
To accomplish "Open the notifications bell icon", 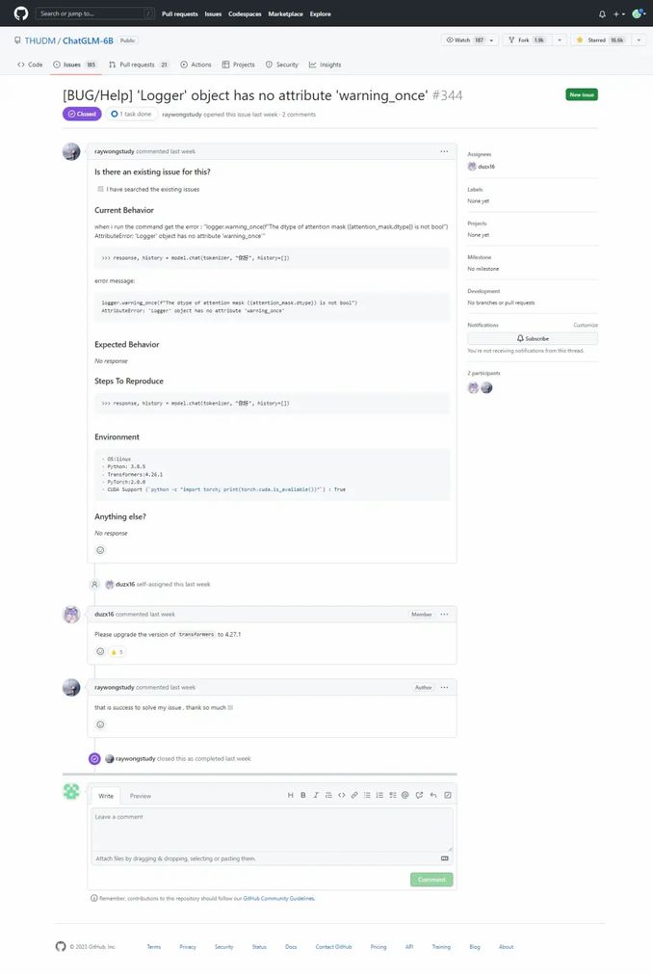I will pos(602,13).
